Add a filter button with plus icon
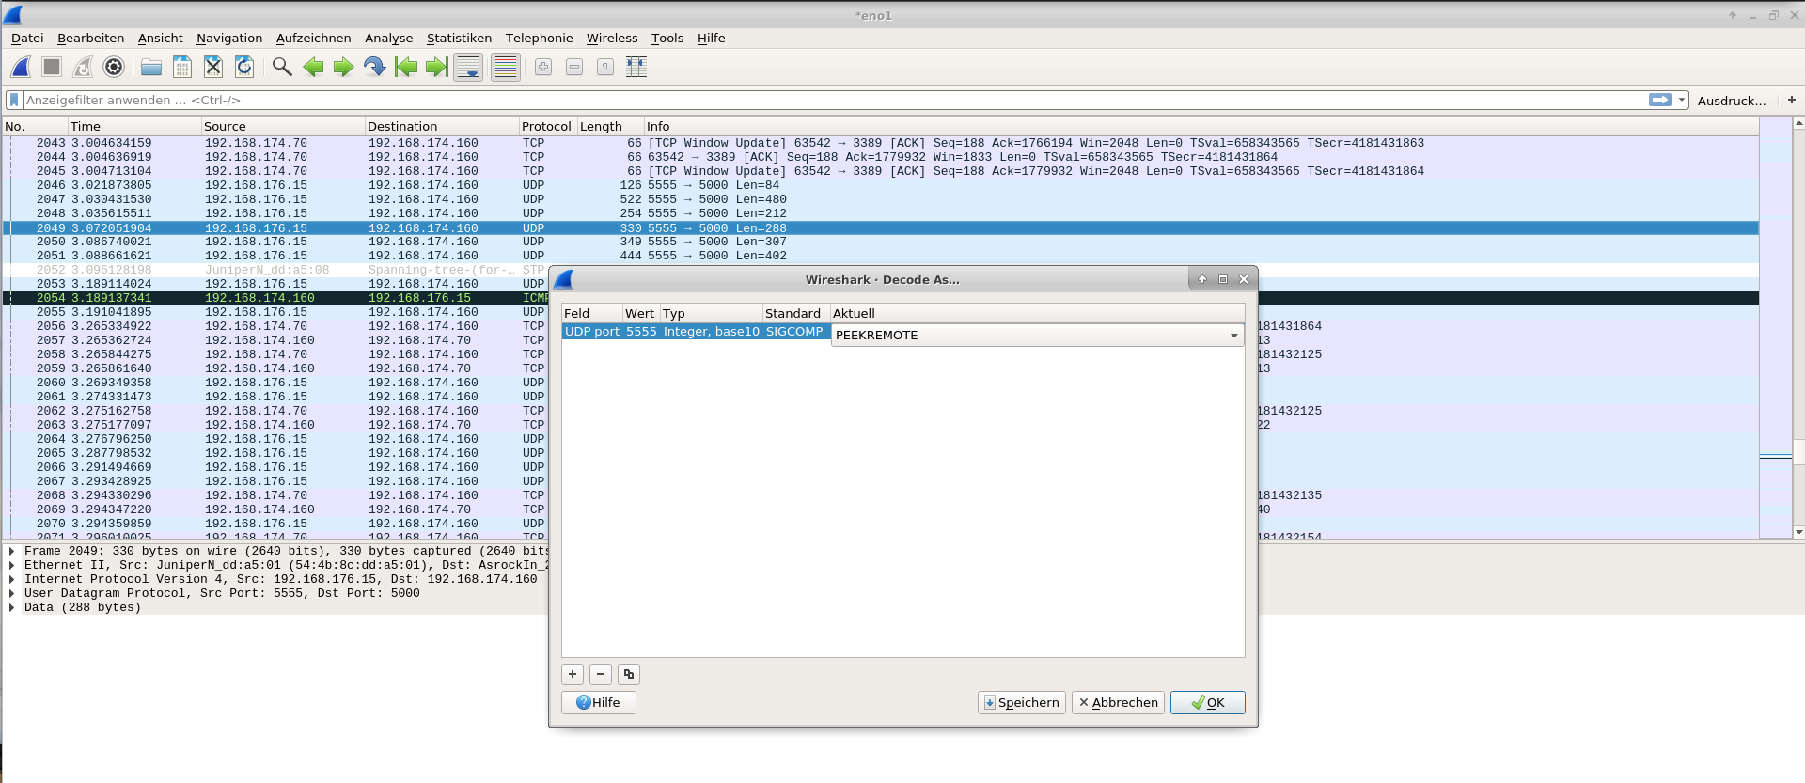This screenshot has width=1805, height=783. (x=1792, y=100)
